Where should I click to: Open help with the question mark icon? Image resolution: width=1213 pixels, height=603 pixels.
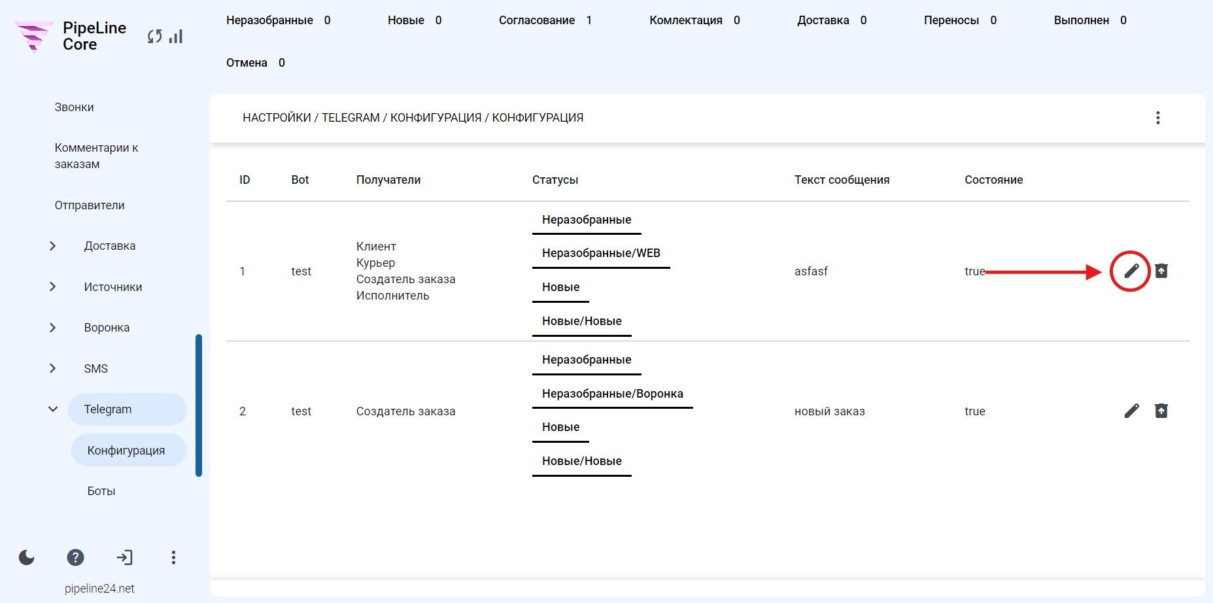click(x=76, y=557)
